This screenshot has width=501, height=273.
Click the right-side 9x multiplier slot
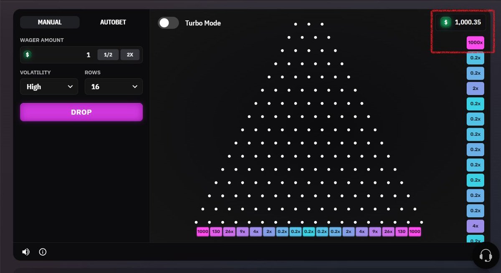coord(375,232)
